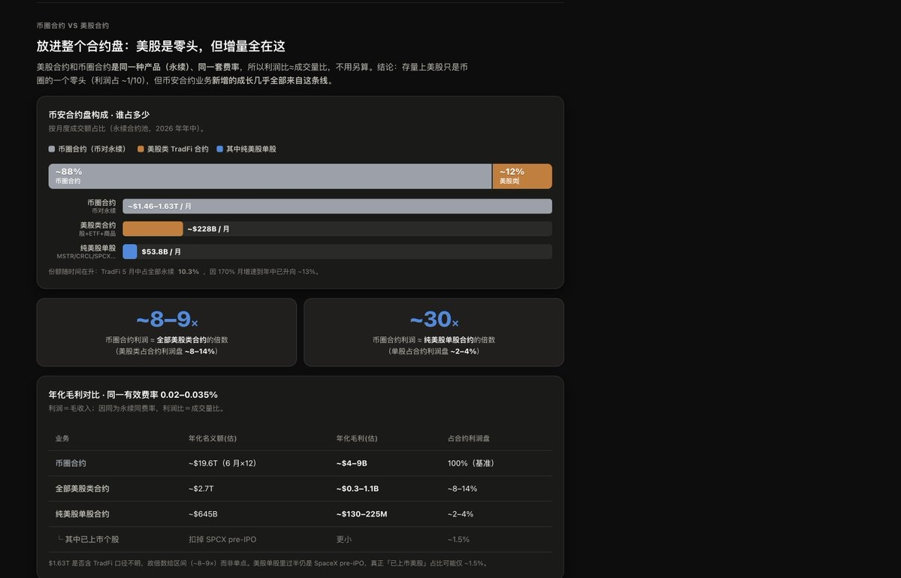Screen dimensions: 901x578
Task: Click cell 更小
Action: pos(343,540)
